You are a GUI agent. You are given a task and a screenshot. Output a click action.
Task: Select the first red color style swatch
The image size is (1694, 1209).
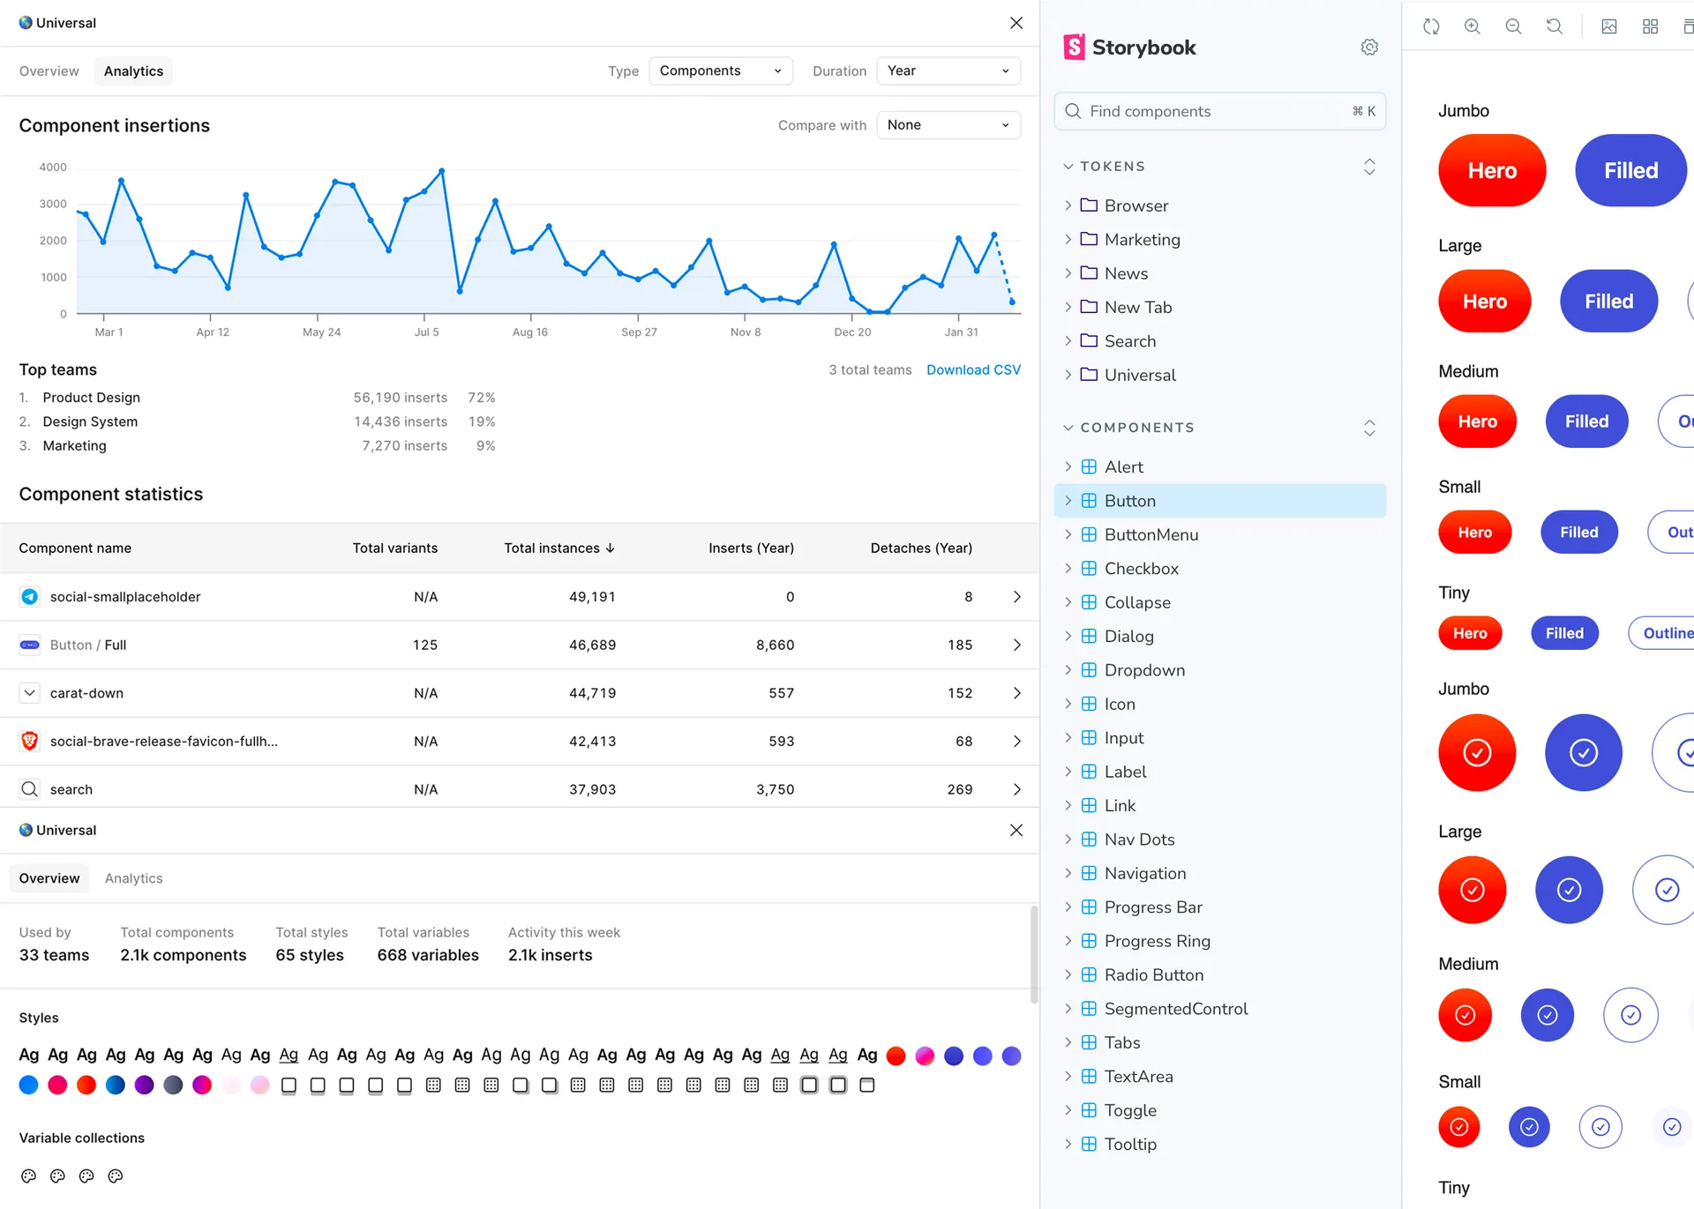click(x=896, y=1056)
